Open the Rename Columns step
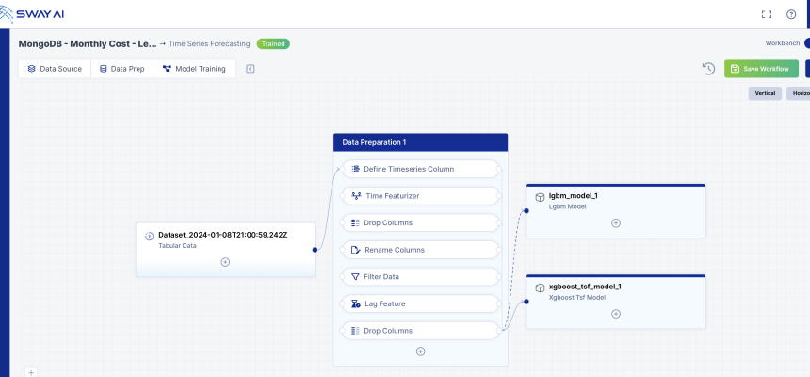Screen dimensions: 810x377 (420, 250)
